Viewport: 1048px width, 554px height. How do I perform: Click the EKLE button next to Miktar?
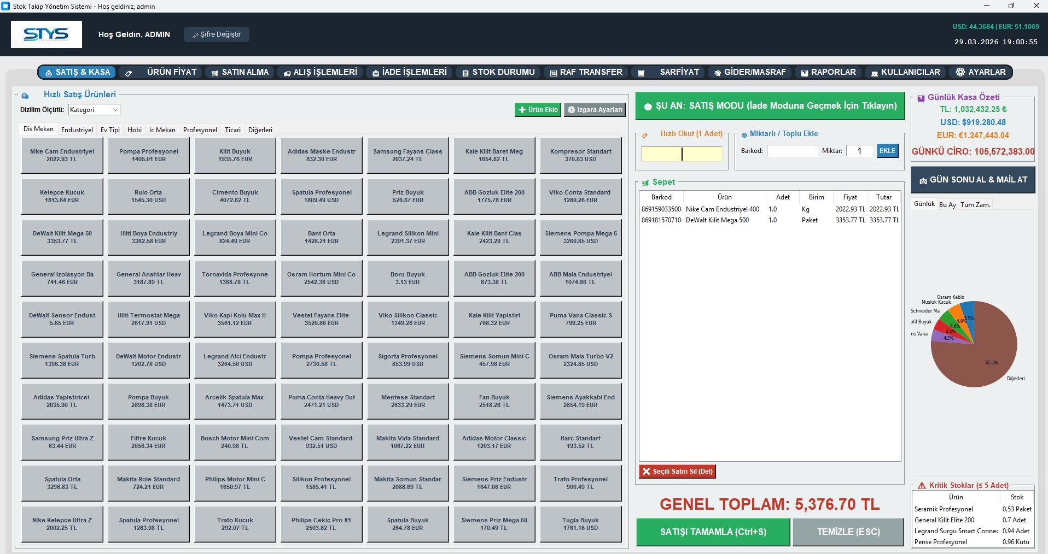pos(887,151)
